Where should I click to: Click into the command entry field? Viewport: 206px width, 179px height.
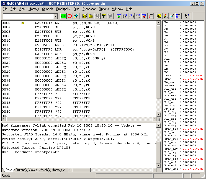(28, 16)
